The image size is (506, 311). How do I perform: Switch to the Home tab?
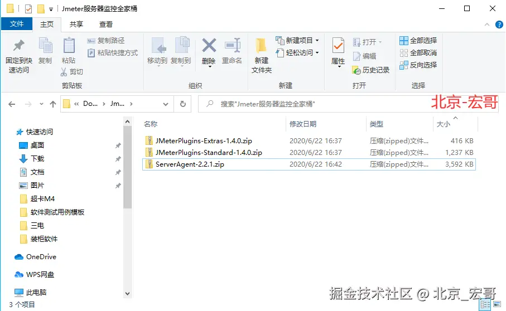coord(47,24)
